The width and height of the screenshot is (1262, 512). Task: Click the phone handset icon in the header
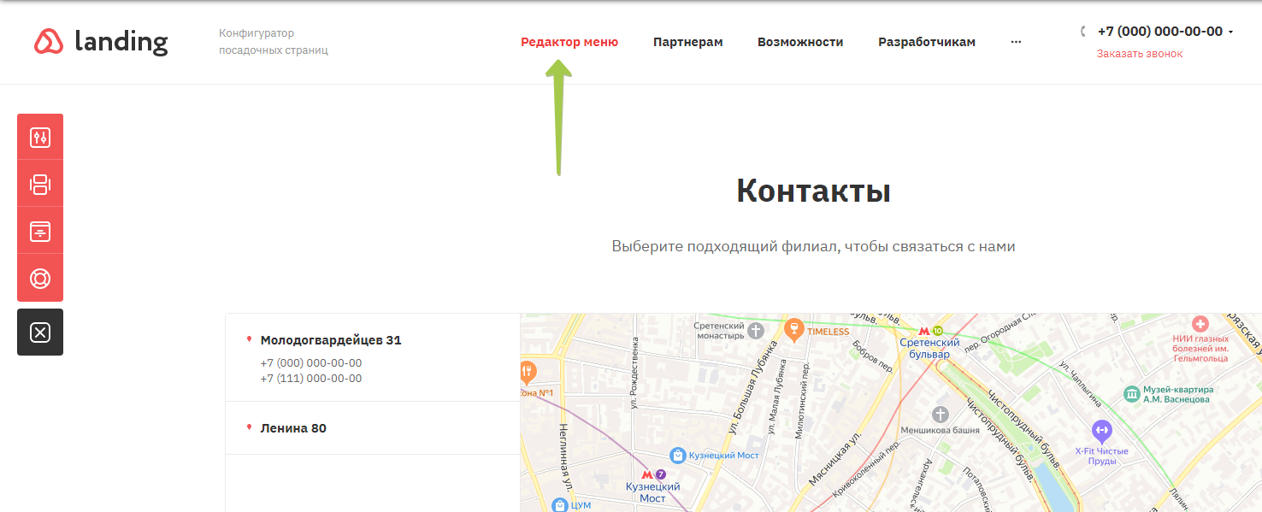tap(1084, 32)
